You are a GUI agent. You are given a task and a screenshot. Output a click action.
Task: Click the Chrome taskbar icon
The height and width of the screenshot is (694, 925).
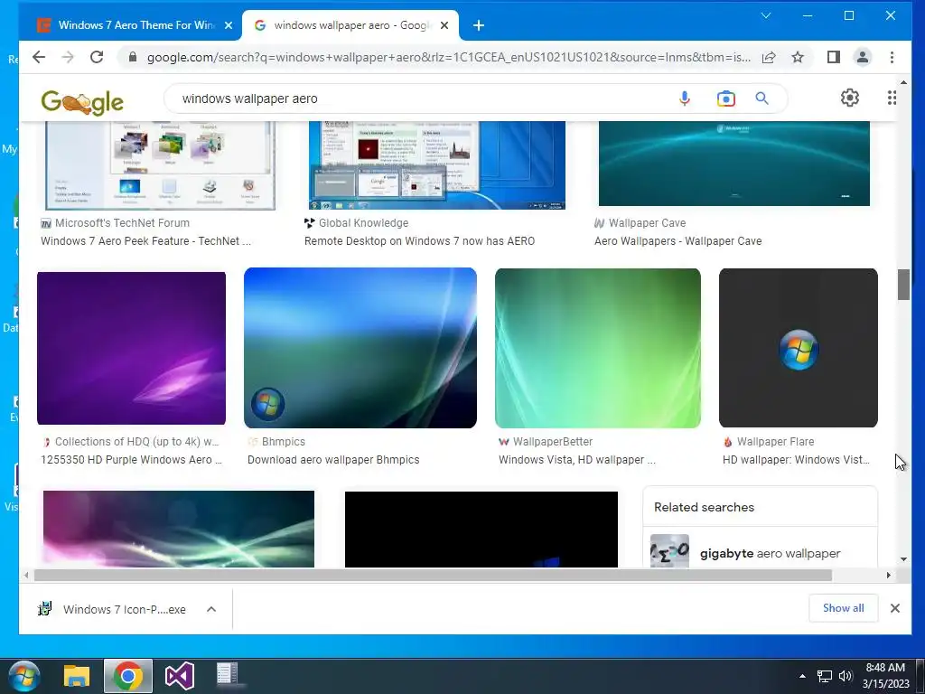128,676
